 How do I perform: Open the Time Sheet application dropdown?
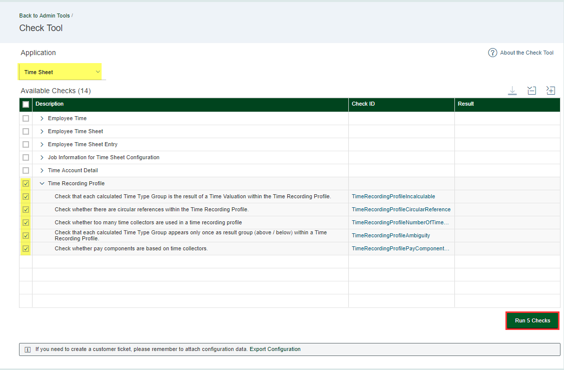coord(62,72)
